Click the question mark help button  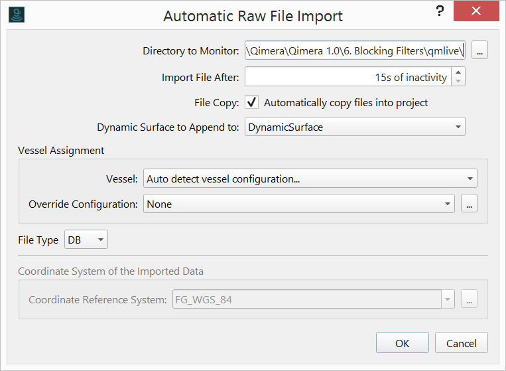point(439,12)
